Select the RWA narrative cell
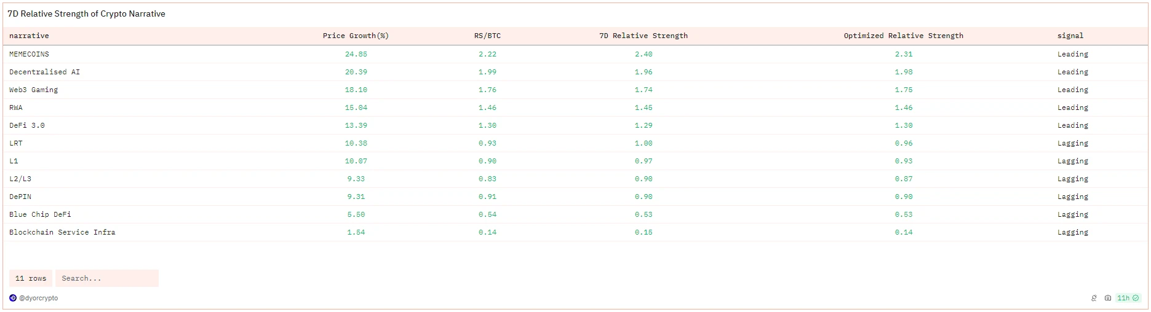The image size is (1151, 312). click(15, 107)
